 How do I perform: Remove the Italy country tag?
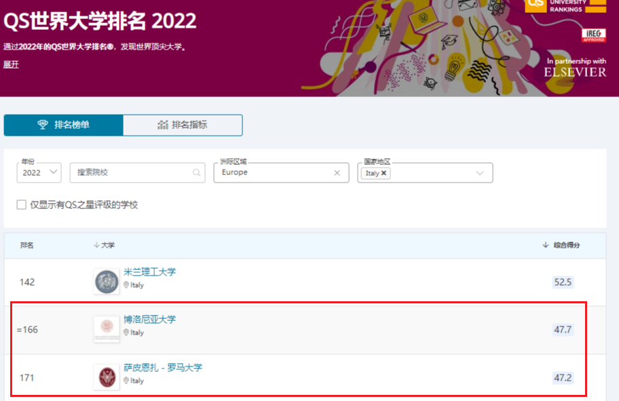[383, 173]
